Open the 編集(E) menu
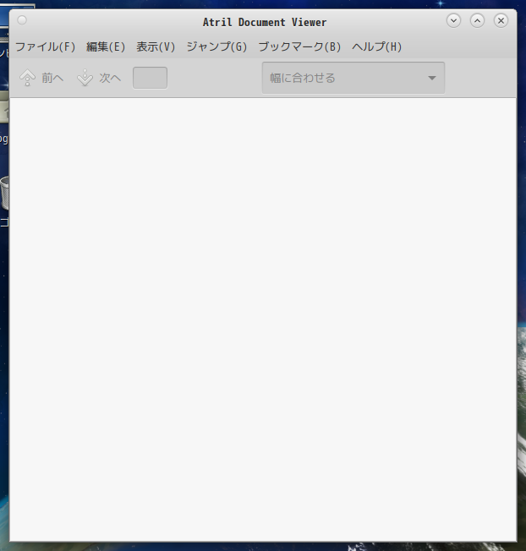The image size is (526, 551). [106, 46]
